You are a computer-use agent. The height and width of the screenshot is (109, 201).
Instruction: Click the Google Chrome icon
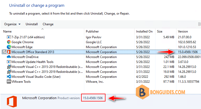[9, 42]
